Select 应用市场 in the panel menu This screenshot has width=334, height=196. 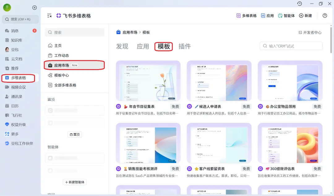(x=75, y=65)
